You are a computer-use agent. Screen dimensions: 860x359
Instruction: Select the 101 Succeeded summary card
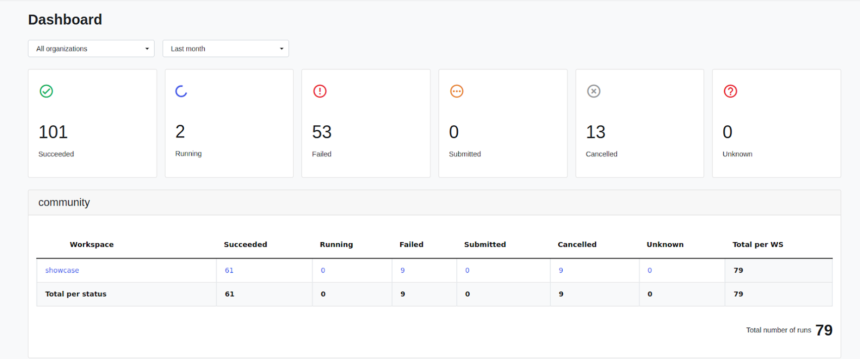[93, 123]
